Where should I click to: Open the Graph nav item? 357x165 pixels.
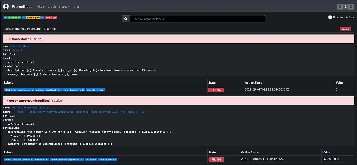(x=52, y=7)
